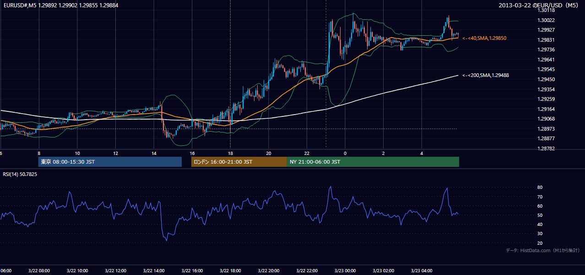Click hour tick 10 under the price chart
Screen dimensions: 585x275
(77, 153)
